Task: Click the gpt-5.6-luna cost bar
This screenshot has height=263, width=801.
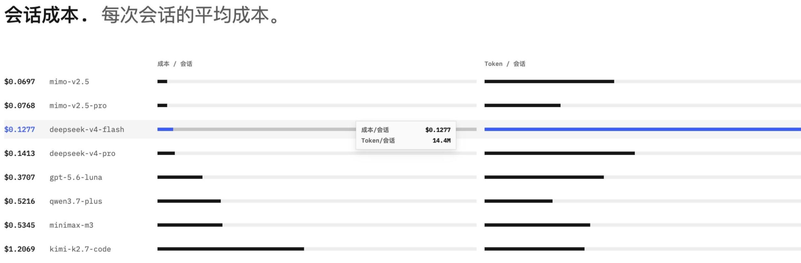Action: point(180,177)
